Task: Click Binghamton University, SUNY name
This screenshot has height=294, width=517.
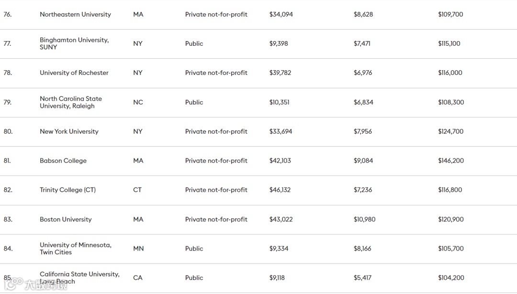Action: click(x=74, y=43)
